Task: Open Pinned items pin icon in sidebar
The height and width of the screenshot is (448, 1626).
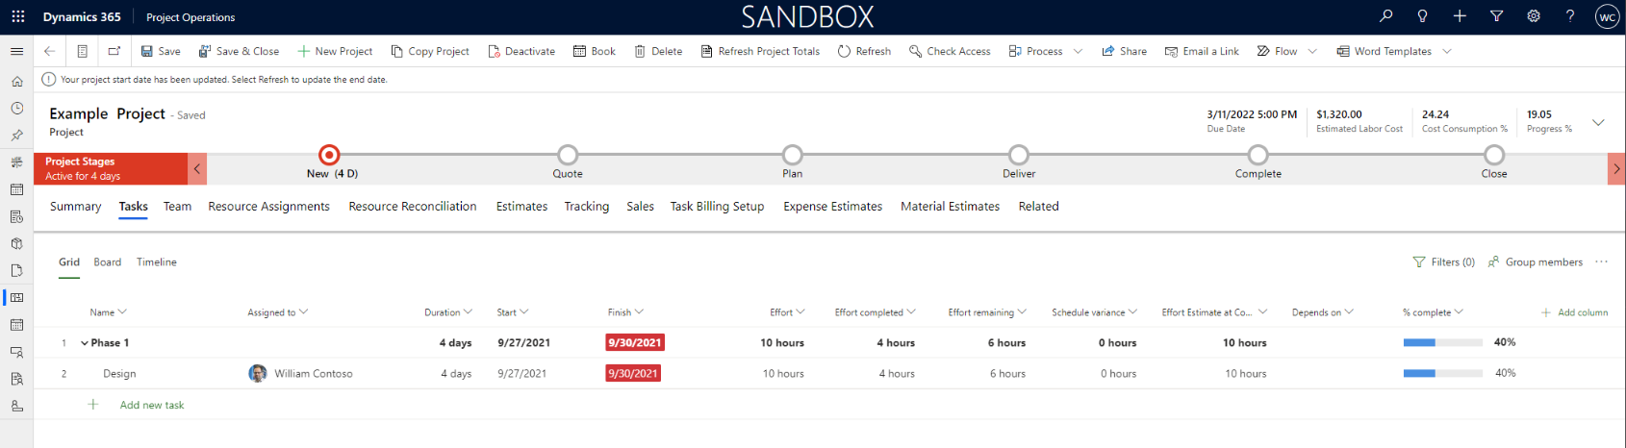Action: (x=16, y=136)
